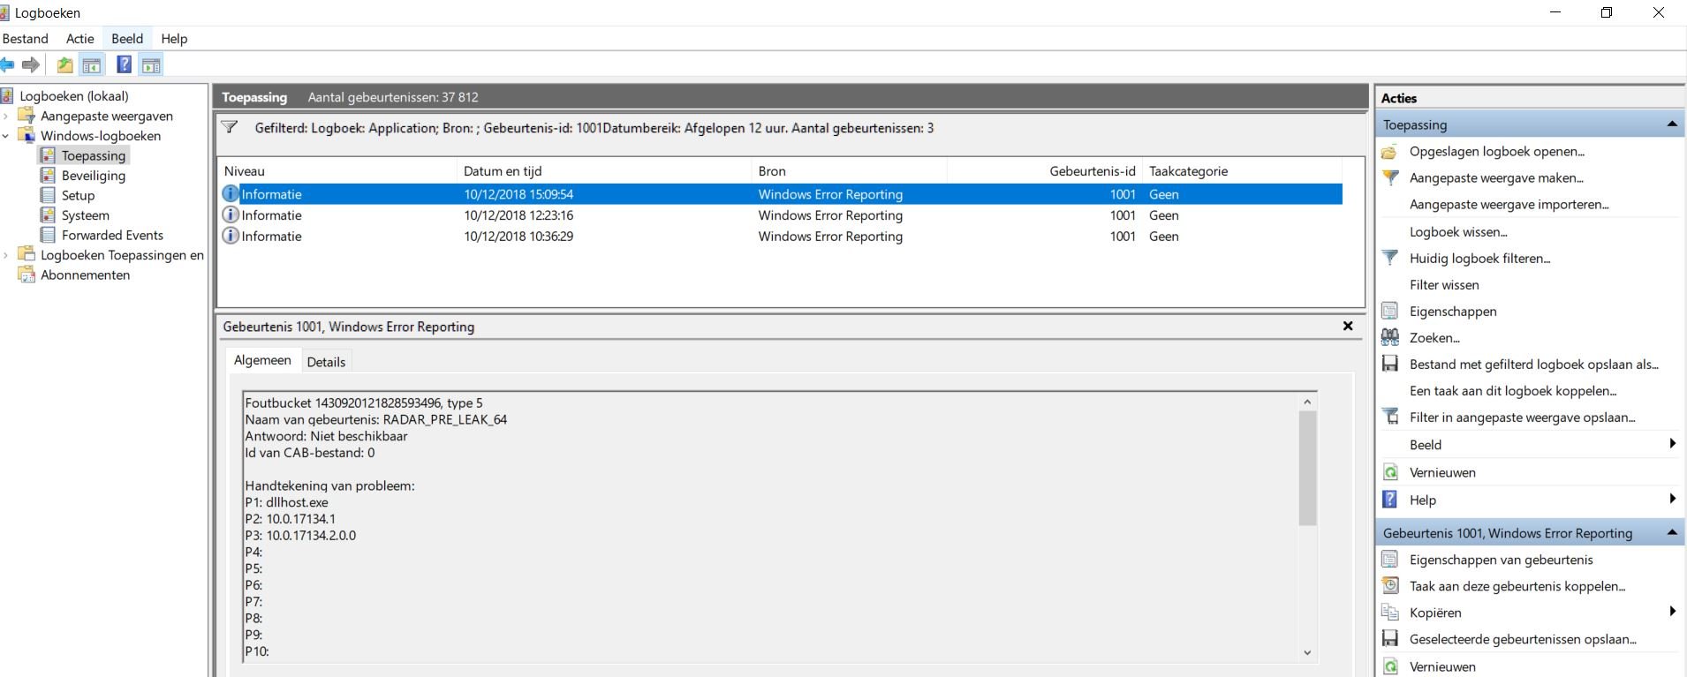
Task: Switch to the Details tab
Action: [x=326, y=362]
